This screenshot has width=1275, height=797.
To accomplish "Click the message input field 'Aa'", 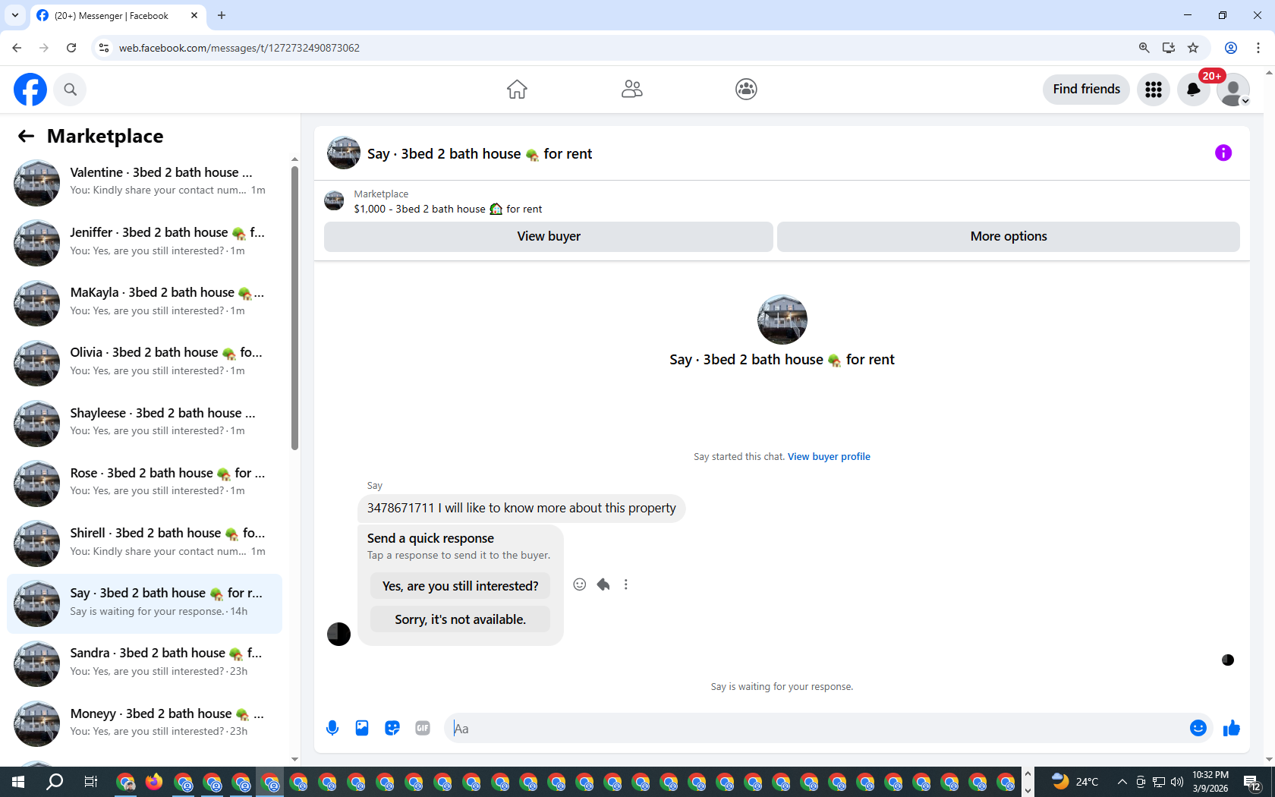I will point(816,729).
